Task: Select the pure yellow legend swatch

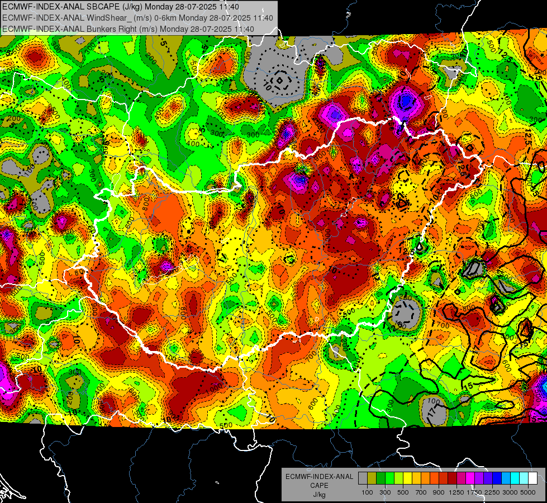Action: (408, 478)
